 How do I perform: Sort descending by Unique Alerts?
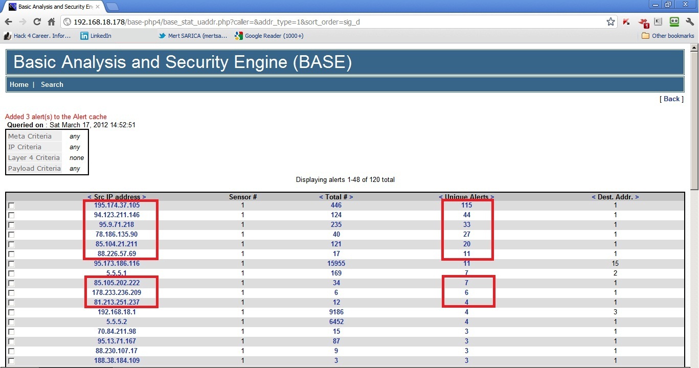tap(492, 197)
